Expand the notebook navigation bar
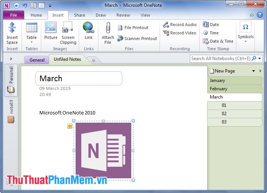This screenshot has height=193, width=267. (x=11, y=59)
